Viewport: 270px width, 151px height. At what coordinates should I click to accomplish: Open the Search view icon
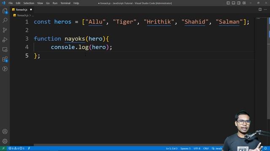5,21
